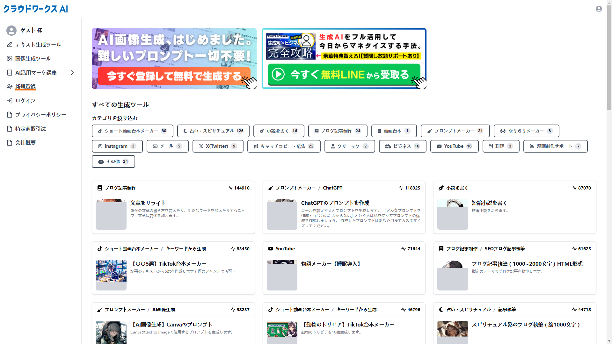Open 画像生成ツール in the sidebar
Viewport: 612px width, 344px height.
[33, 59]
